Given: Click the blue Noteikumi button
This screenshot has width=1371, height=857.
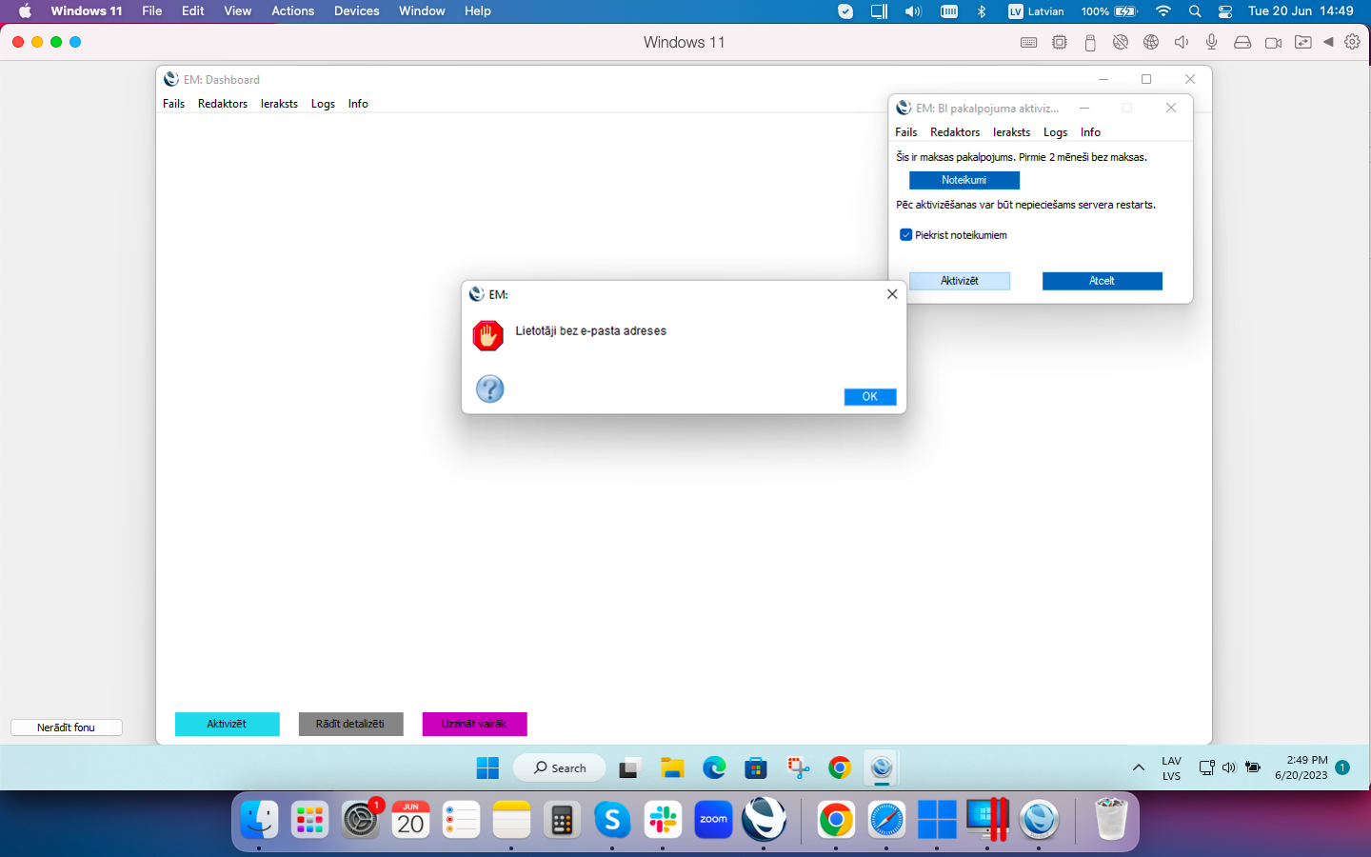Looking at the screenshot, I should pos(964,180).
